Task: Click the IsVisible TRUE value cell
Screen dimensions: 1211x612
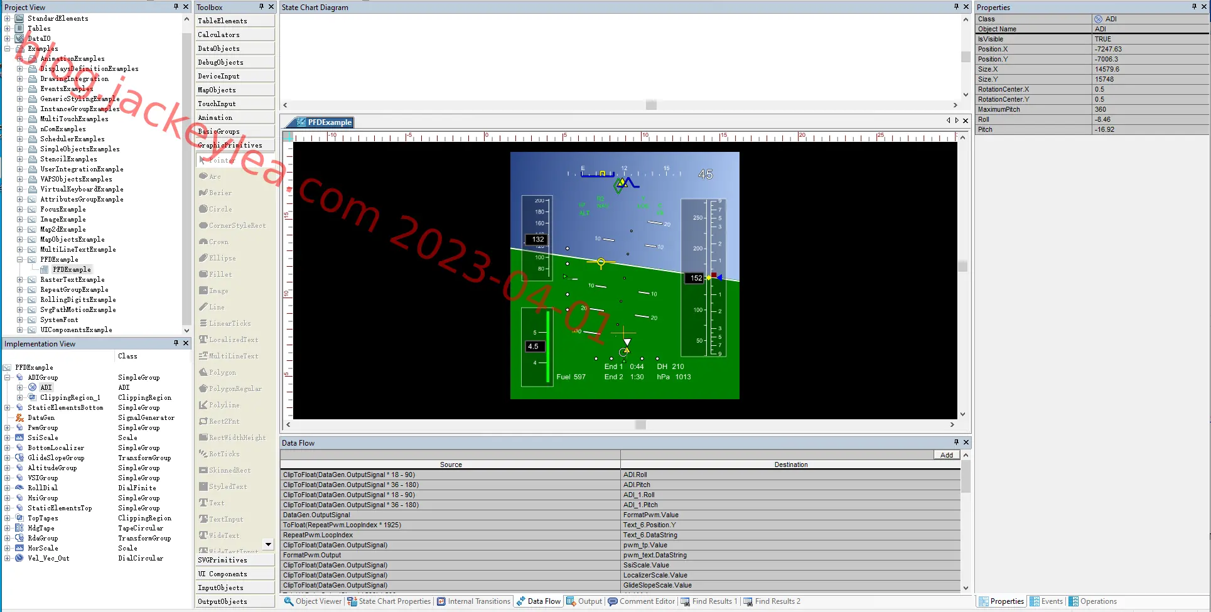Action: point(1150,39)
